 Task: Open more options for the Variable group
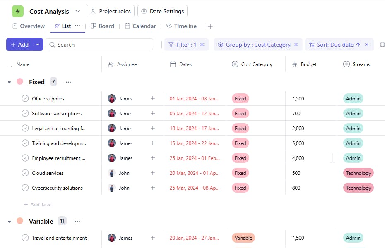click(77, 222)
